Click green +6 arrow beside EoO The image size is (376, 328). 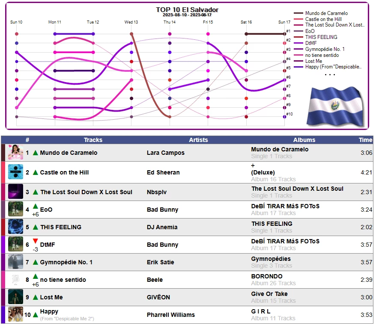[x=36, y=206]
